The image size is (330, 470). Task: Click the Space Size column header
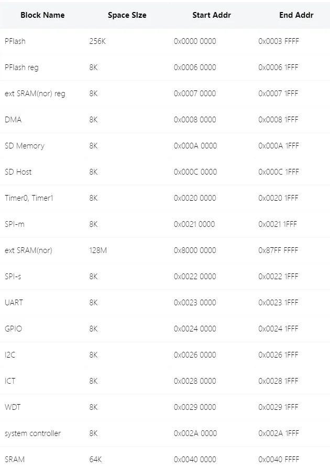[x=127, y=15]
